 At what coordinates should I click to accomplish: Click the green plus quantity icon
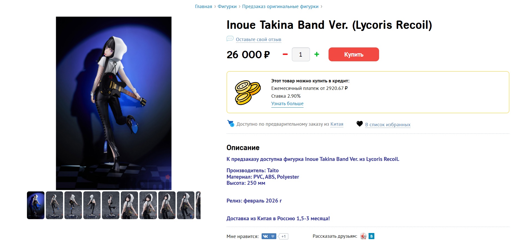[x=317, y=54]
